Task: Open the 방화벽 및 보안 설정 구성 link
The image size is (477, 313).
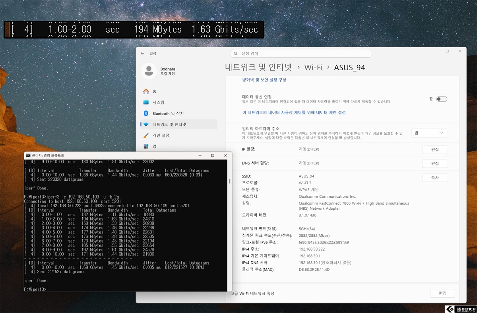Action: [264, 80]
